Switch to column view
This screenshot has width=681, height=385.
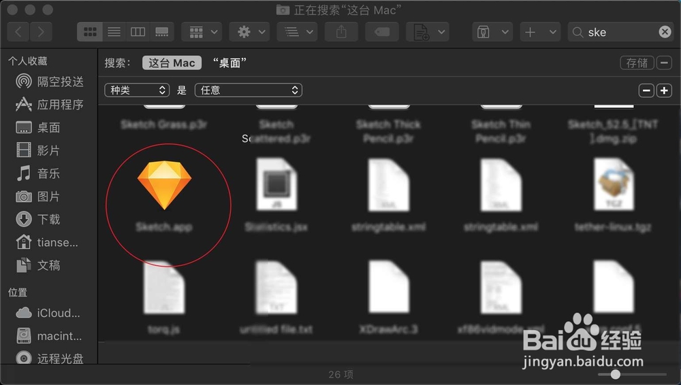(138, 32)
